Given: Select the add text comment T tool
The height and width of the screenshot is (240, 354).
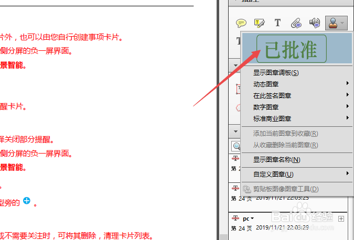Looking at the screenshot, I should click(277, 23).
